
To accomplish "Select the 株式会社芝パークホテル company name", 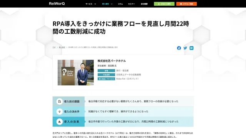I will tap(111, 61).
